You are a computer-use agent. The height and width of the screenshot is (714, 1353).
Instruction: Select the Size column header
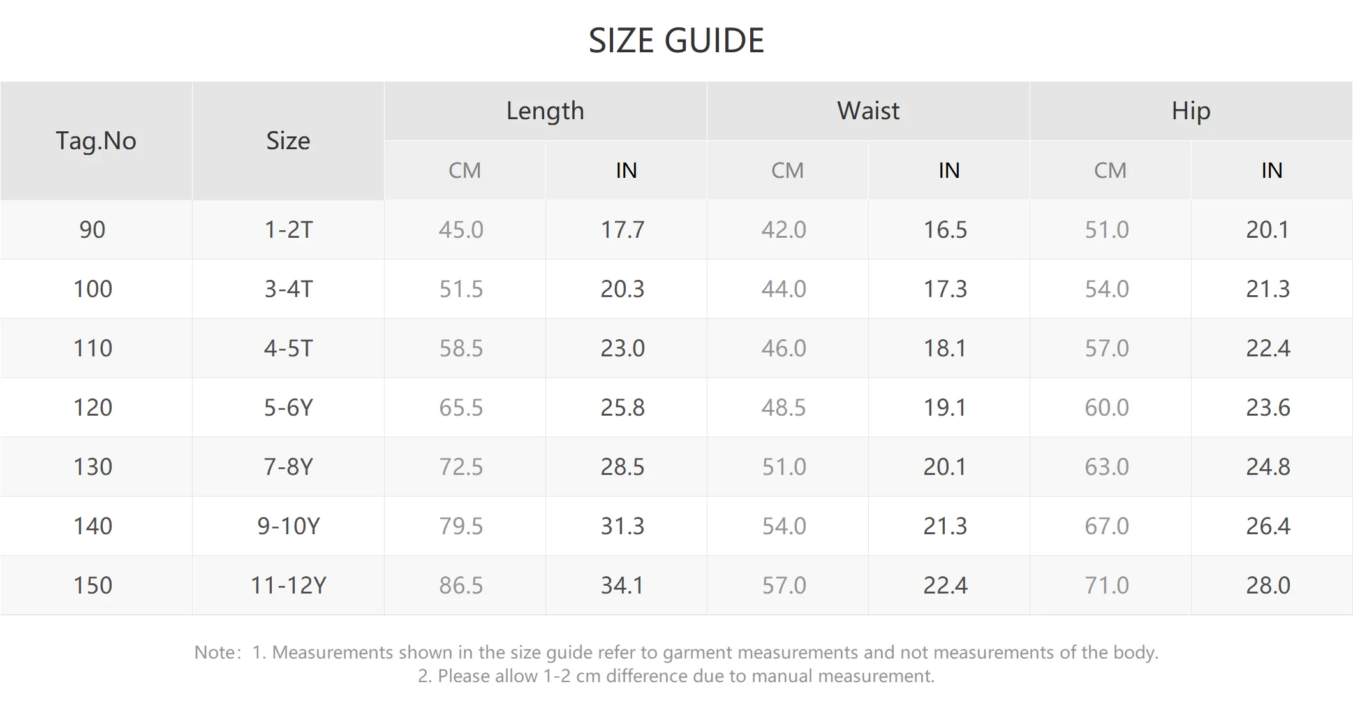tap(288, 141)
